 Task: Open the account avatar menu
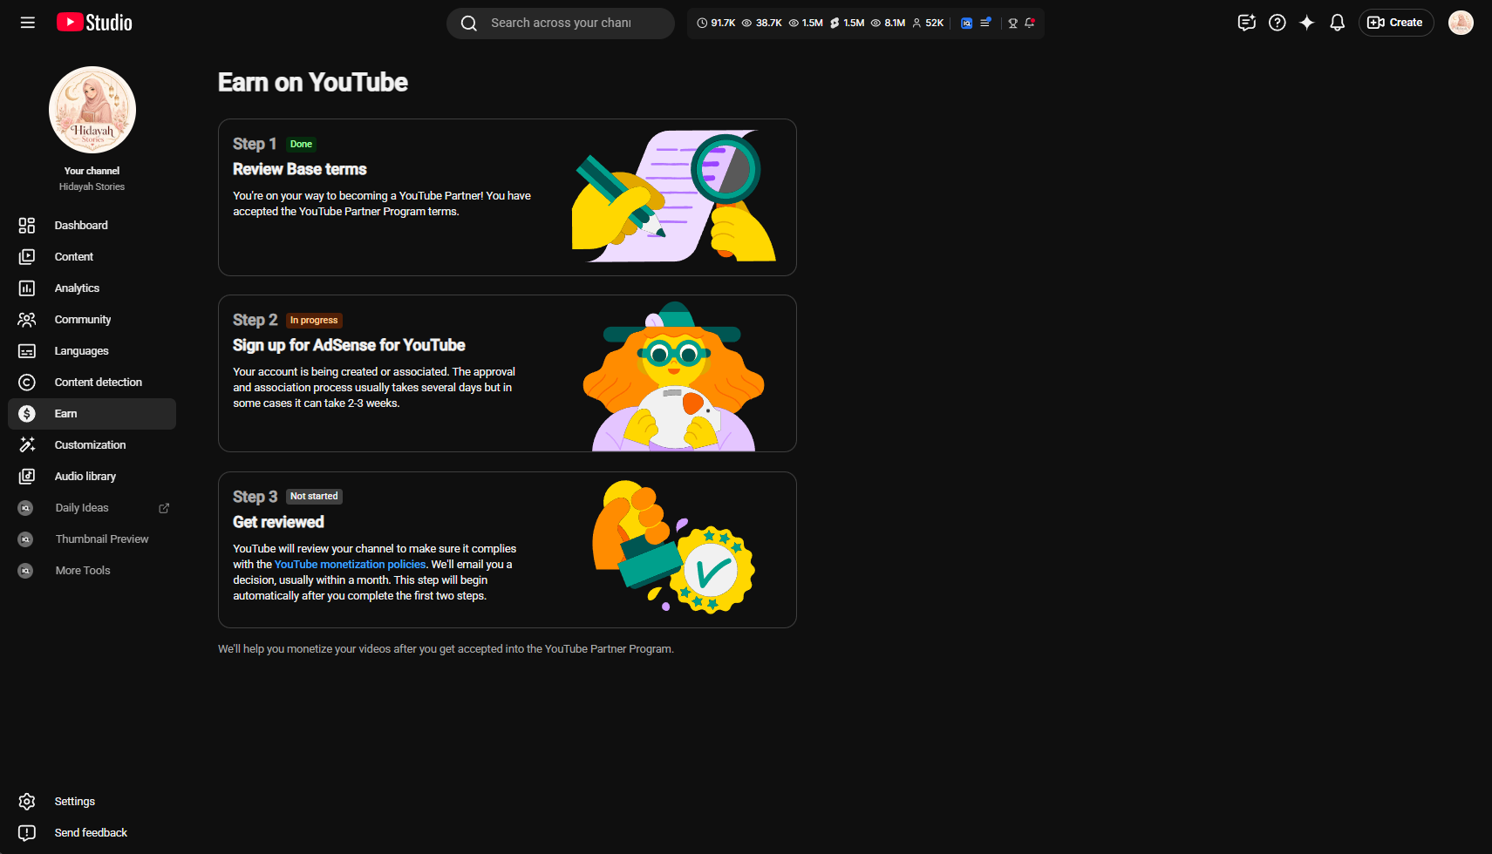pyautogui.click(x=1461, y=23)
